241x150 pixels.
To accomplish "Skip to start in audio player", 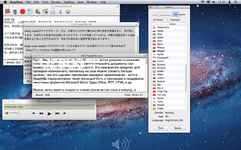I will pyautogui.click(x=33, y=113).
